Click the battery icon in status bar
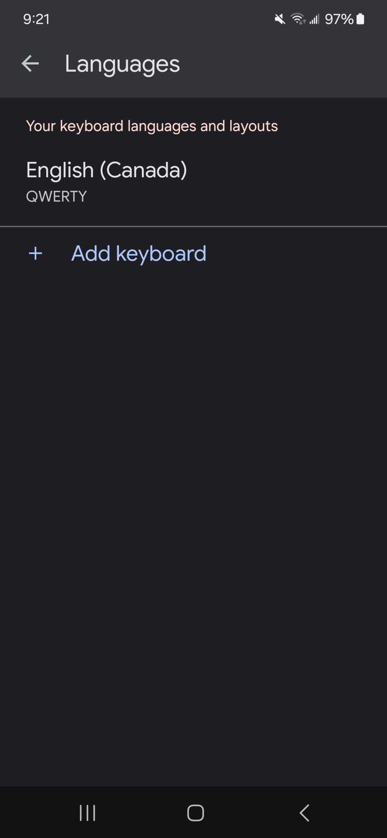Image resolution: width=387 pixels, height=838 pixels. pos(360,19)
